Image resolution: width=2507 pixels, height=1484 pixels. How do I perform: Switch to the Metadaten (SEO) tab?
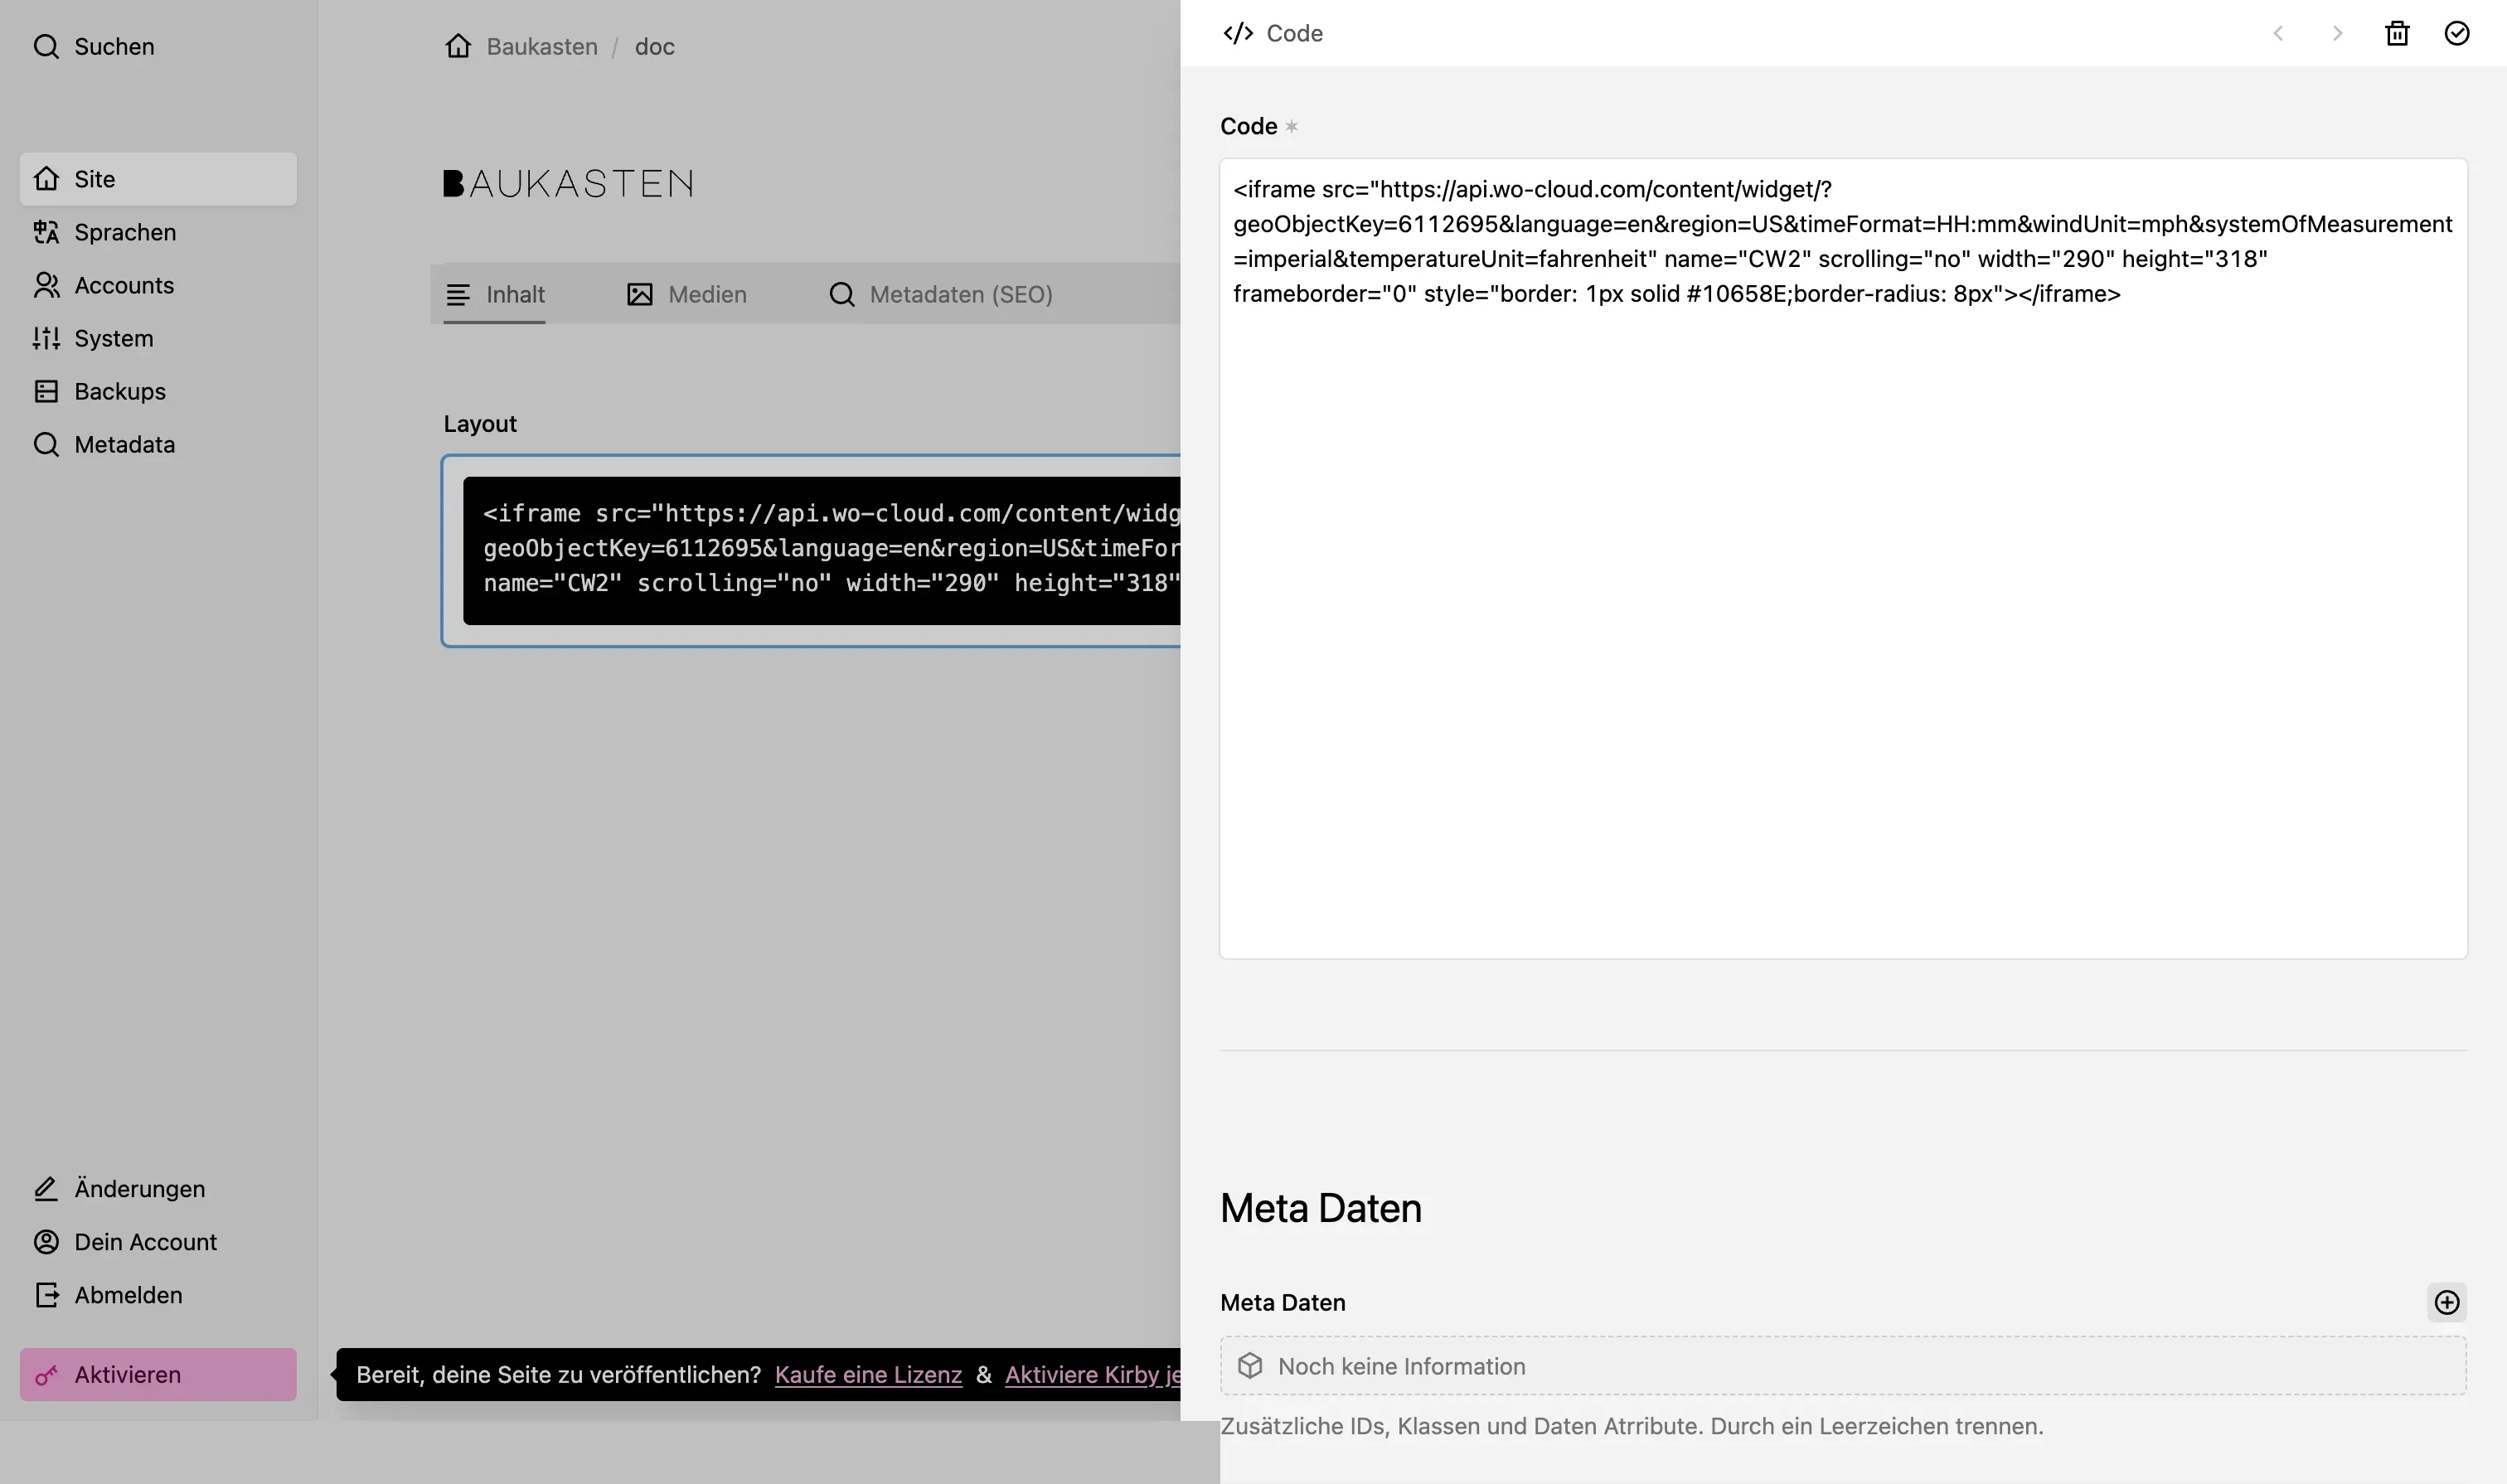pyautogui.click(x=942, y=294)
